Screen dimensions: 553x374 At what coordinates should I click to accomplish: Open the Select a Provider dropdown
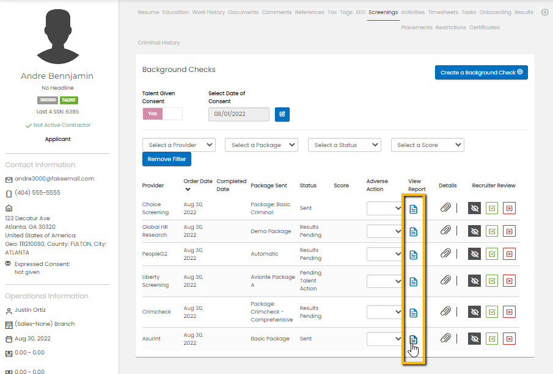(x=179, y=145)
